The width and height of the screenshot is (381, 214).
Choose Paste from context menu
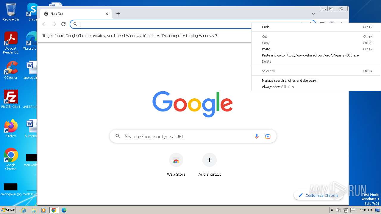pos(316,49)
